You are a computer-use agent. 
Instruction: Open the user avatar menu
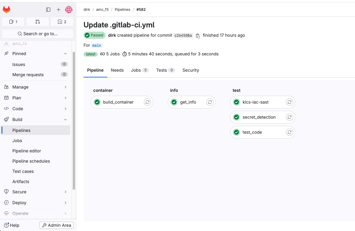(69, 10)
